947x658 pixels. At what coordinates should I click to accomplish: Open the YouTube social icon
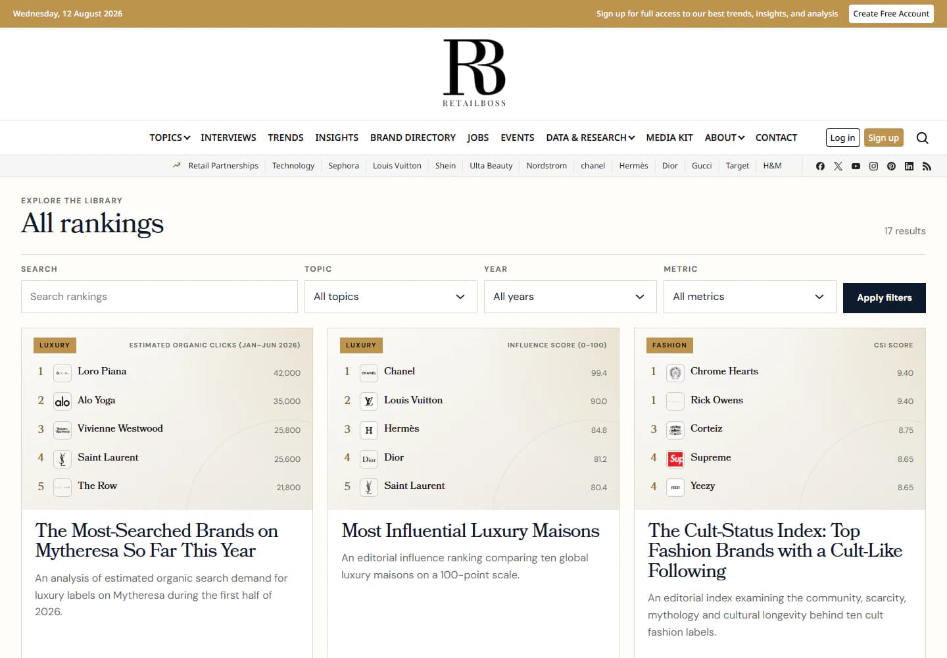click(856, 166)
